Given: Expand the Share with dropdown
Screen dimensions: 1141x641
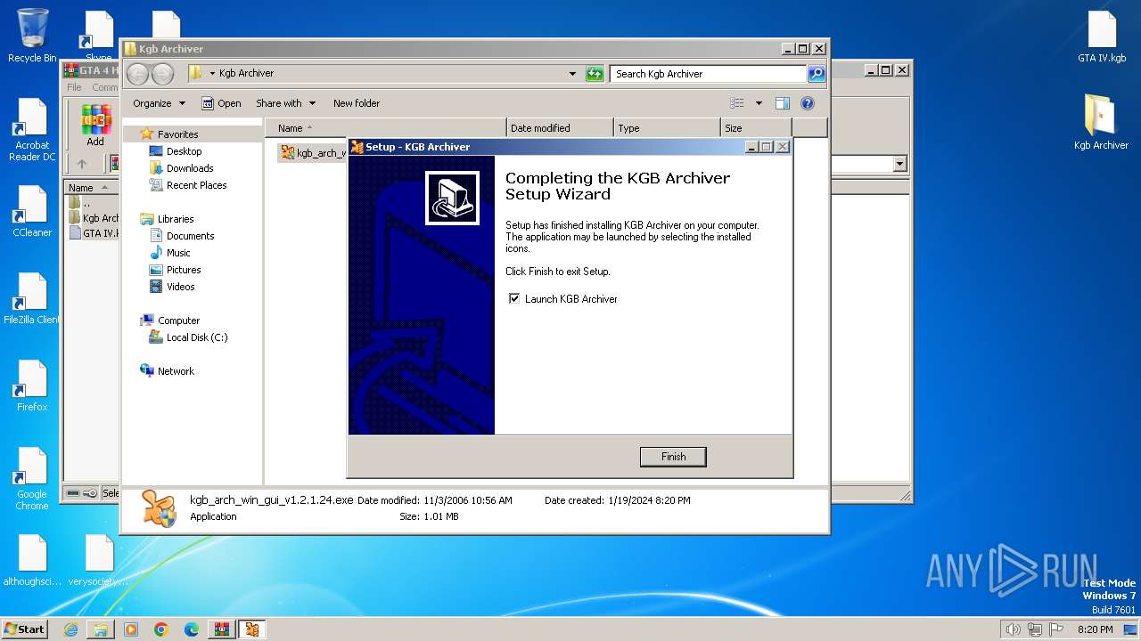Looking at the screenshot, I should [x=285, y=103].
